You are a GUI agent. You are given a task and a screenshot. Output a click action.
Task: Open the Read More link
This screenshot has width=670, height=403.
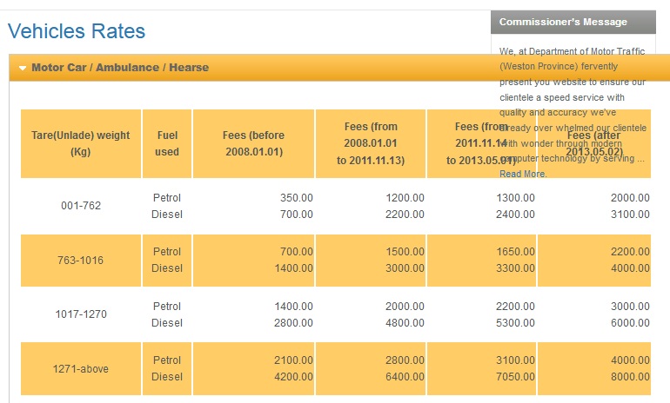click(523, 174)
